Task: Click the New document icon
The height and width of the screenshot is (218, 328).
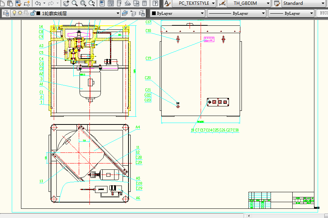Action: pos(2,3)
